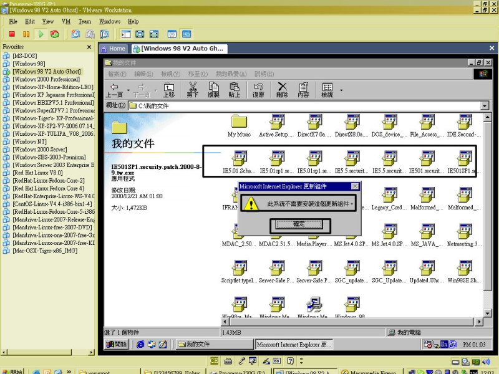Click the VMware revert snapshot icon
Image resolution: width=499 pixels, height=374 pixels.
[90, 34]
